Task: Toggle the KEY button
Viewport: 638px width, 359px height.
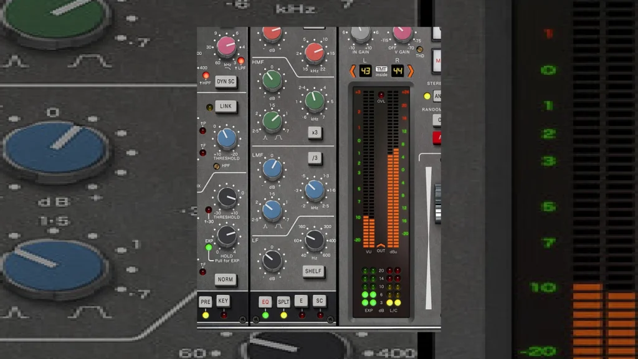Action: pyautogui.click(x=223, y=301)
